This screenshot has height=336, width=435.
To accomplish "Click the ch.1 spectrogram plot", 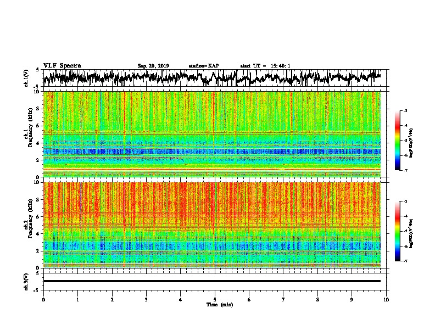I will coord(211,134).
